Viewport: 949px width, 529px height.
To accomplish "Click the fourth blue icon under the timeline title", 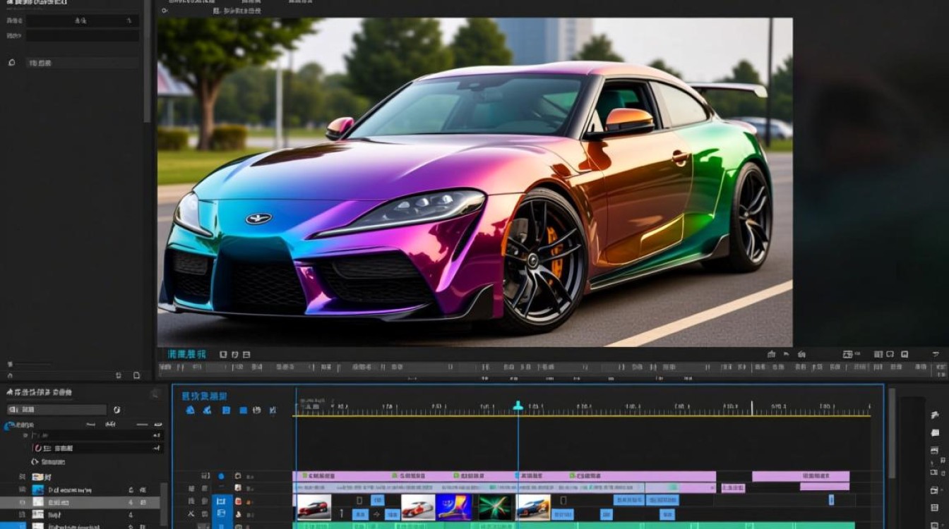I will pos(243,410).
